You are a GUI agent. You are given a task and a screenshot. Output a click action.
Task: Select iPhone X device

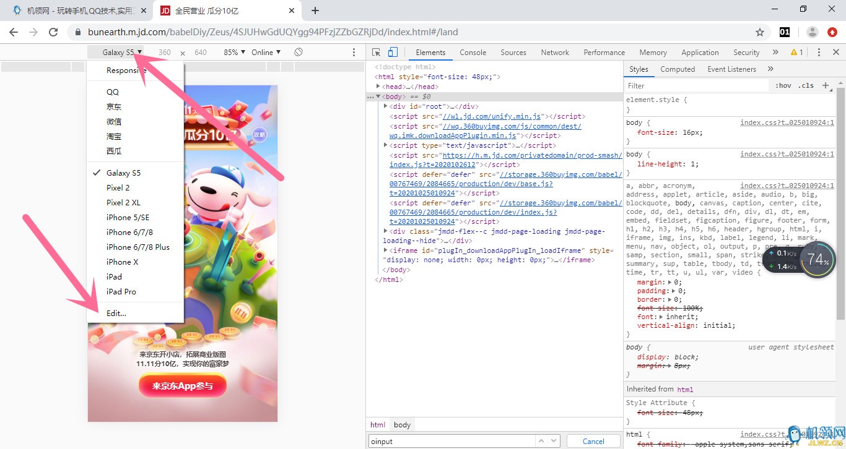135,262
